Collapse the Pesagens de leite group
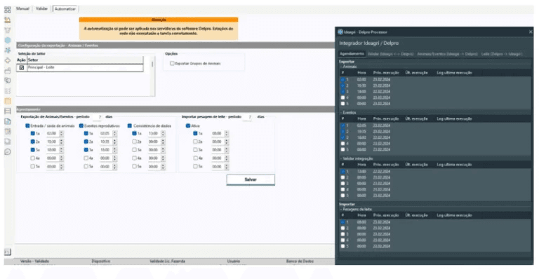The height and width of the screenshot is (279, 539). click(x=341, y=209)
